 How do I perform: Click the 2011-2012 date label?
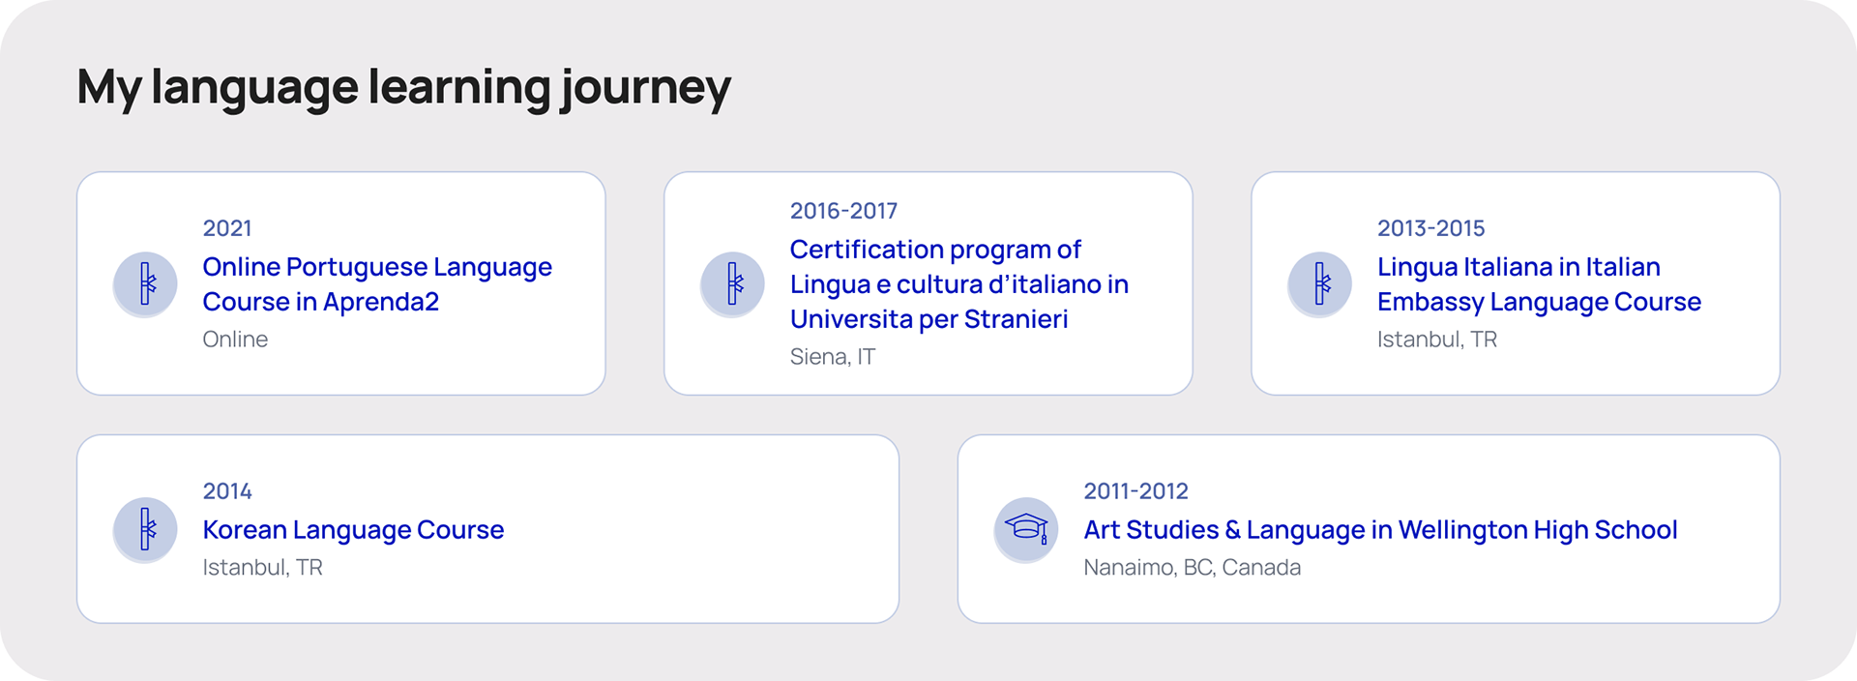pyautogui.click(x=1135, y=491)
